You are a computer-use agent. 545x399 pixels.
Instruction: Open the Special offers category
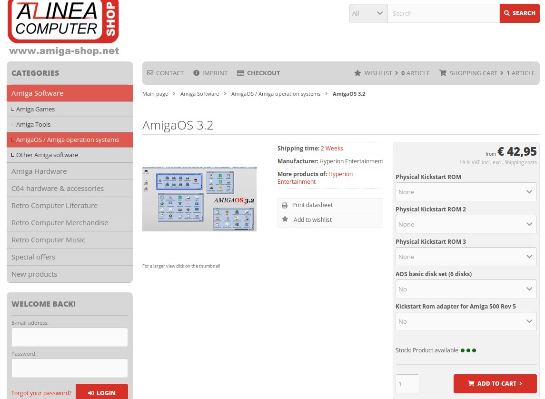point(69,257)
